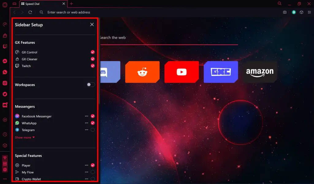The height and width of the screenshot is (184, 314).
Task: Open History clock icon in sidebar
Action: [5, 134]
